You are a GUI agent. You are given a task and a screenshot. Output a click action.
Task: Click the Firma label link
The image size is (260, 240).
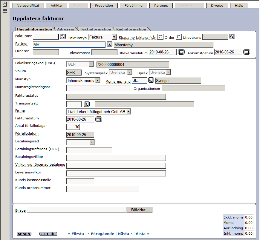pos(20,110)
